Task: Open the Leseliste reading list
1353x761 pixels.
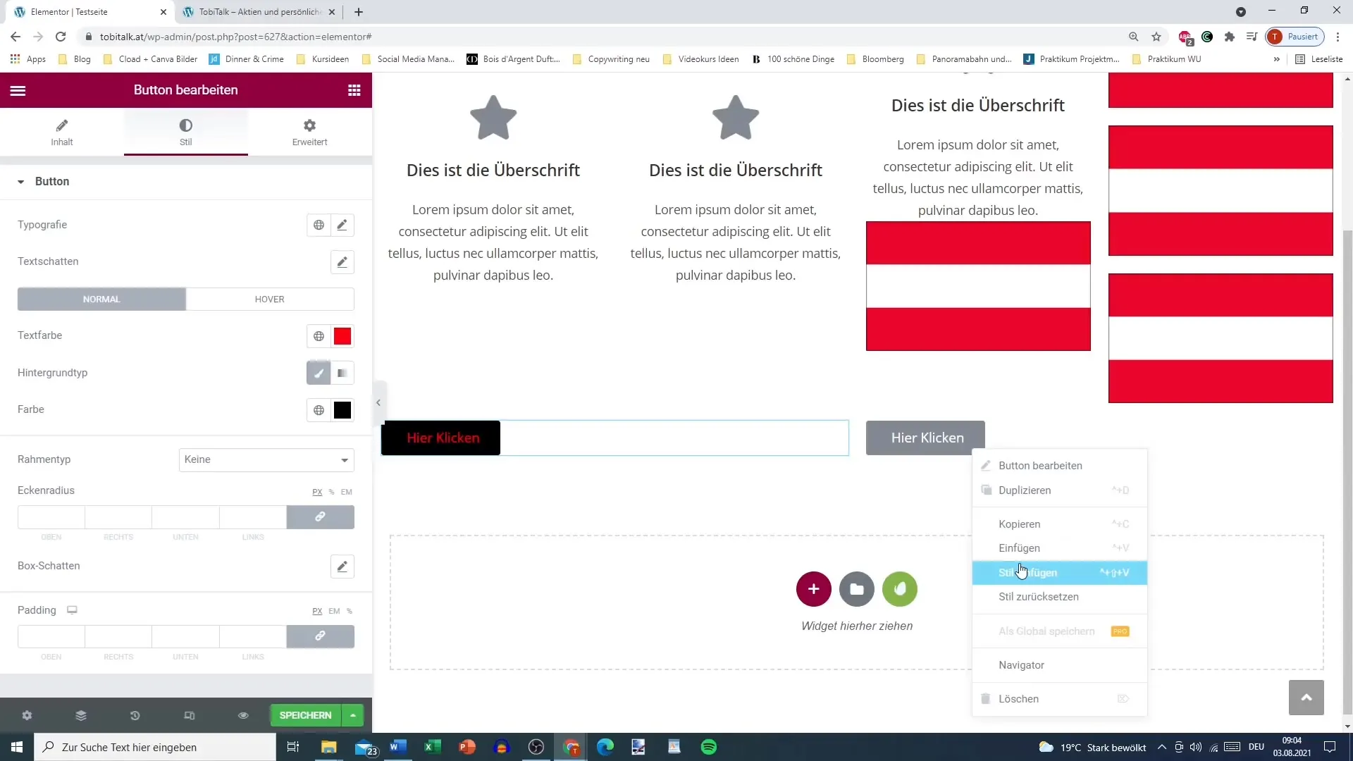Action: pyautogui.click(x=1319, y=59)
